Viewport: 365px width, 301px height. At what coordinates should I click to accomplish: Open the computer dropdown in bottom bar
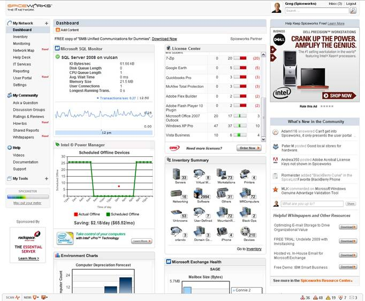coord(44,297)
